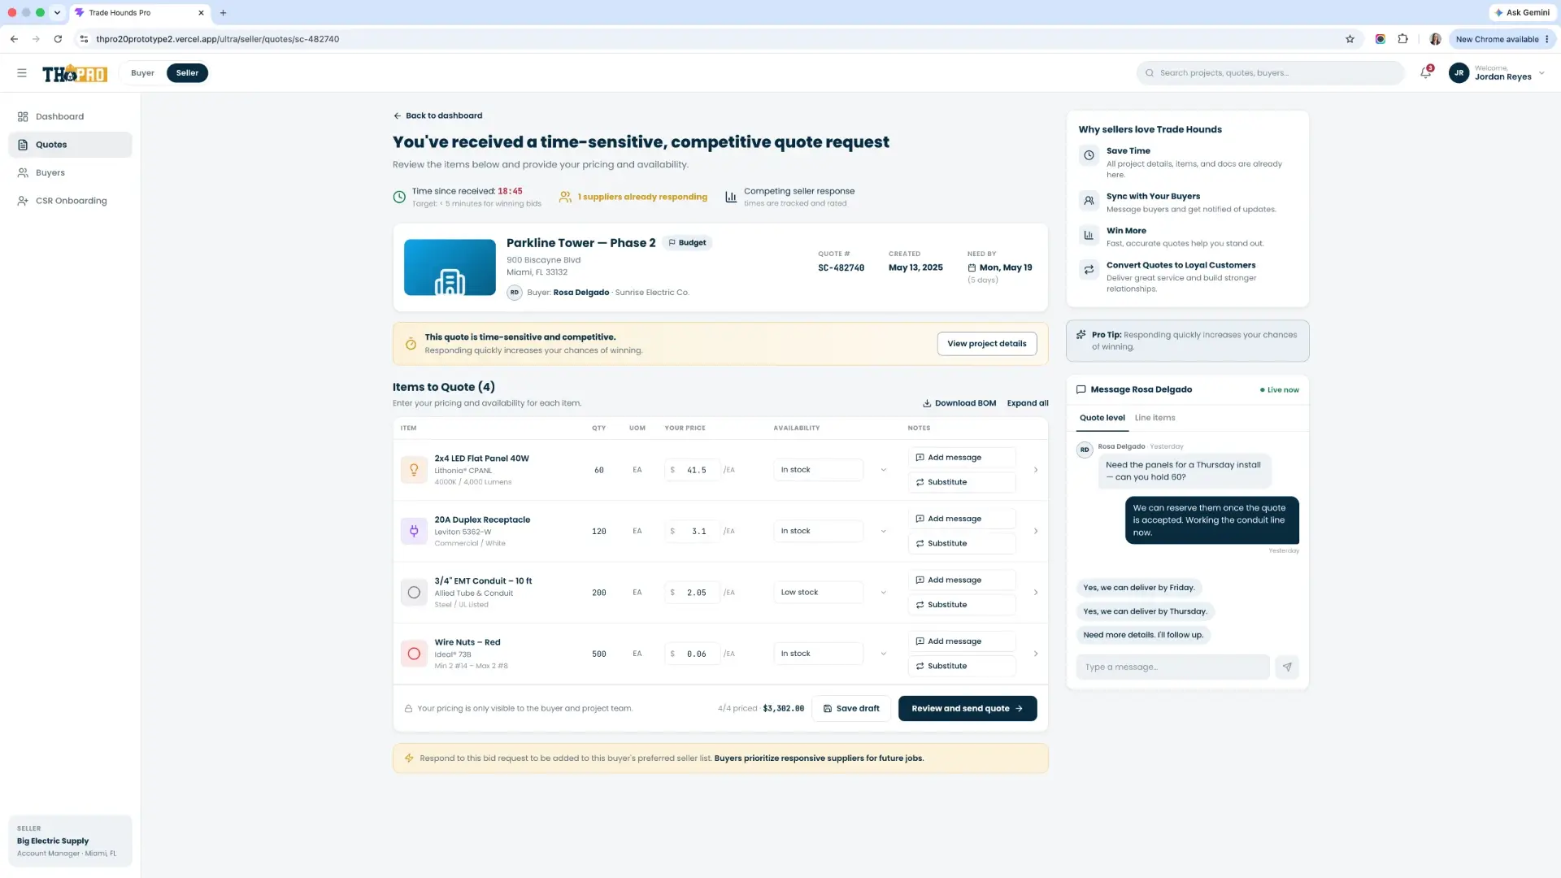Click the Convert Quotes arrows icon
Image resolution: width=1561 pixels, height=878 pixels.
click(1089, 269)
